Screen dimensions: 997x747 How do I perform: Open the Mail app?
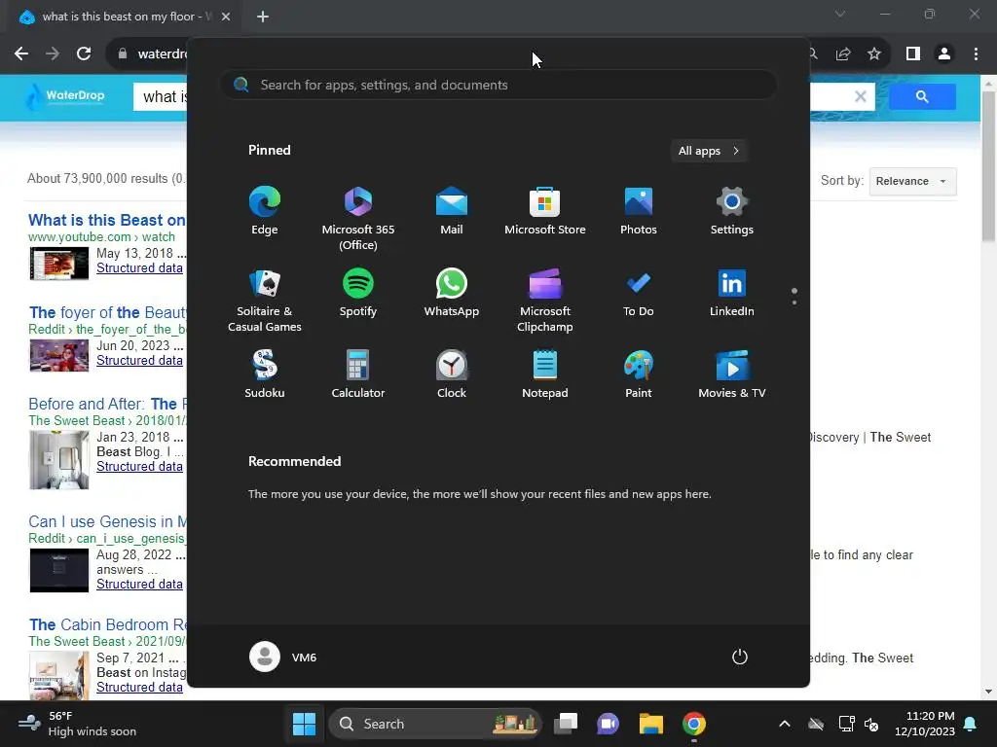(452, 211)
